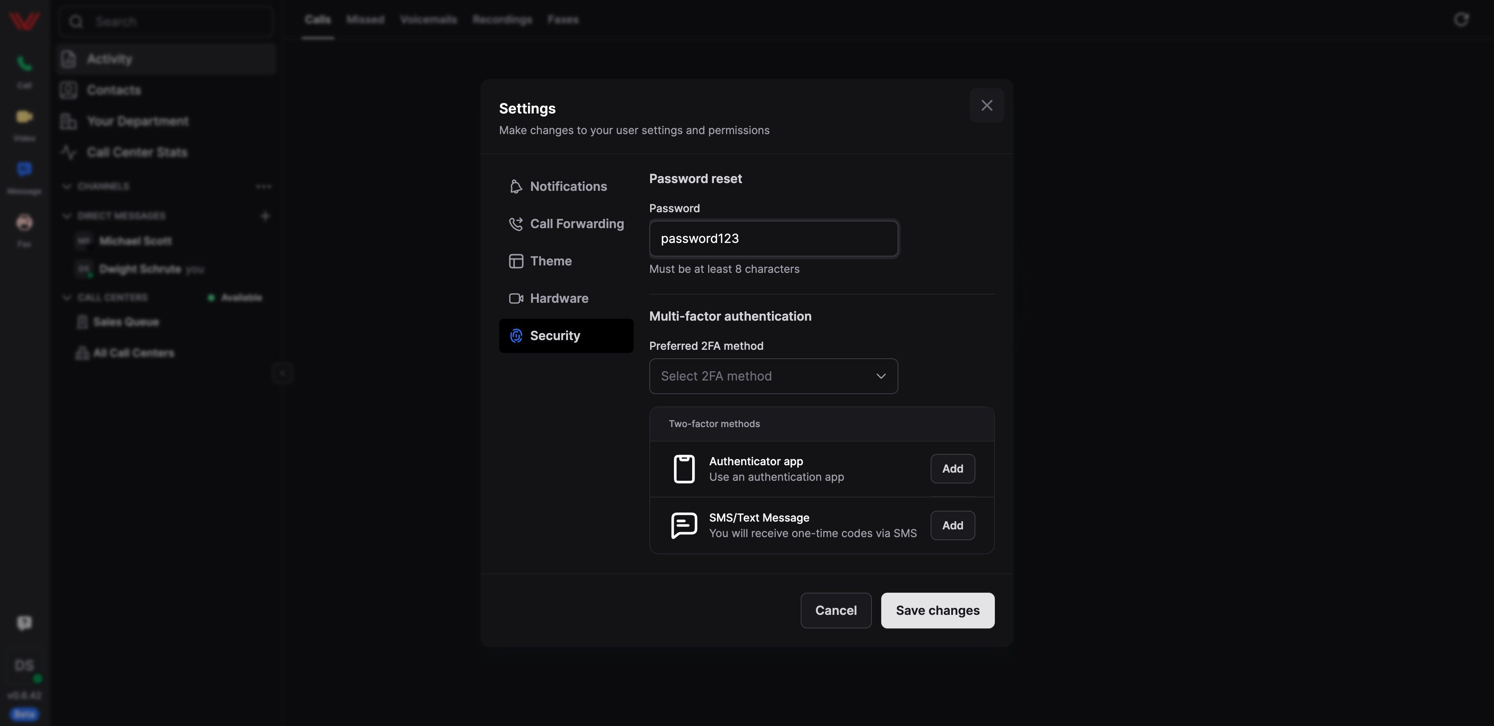The height and width of the screenshot is (726, 1494).
Task: Add the Authenticator app method
Action: (x=952, y=469)
